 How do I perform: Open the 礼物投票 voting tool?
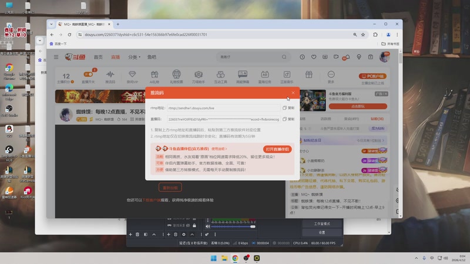177,77
